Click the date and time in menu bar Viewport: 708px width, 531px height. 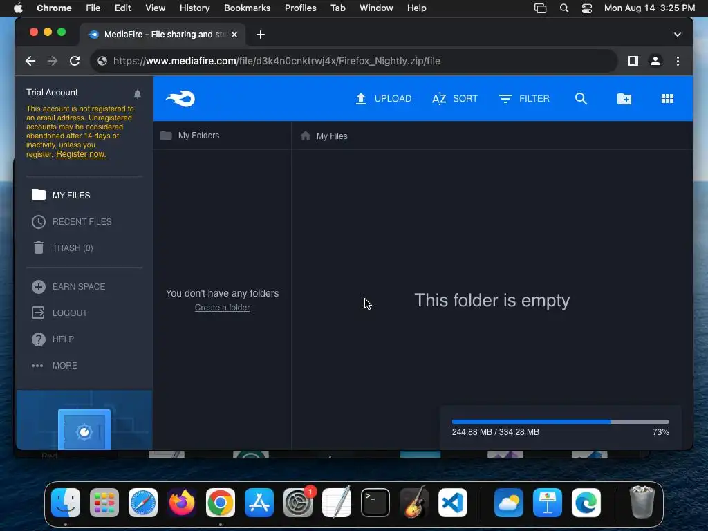[649, 8]
